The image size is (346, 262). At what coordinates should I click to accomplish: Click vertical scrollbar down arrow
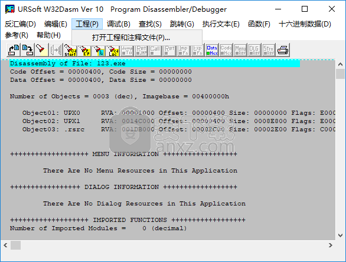click(340, 236)
